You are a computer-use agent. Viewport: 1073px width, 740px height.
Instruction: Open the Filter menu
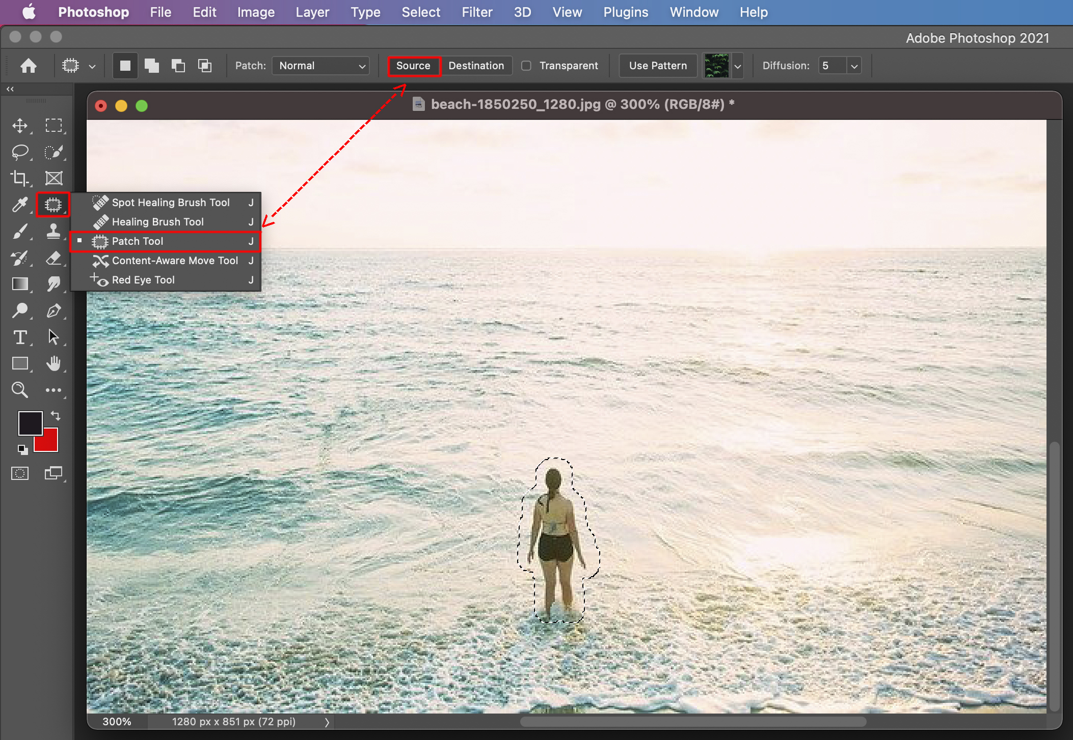[x=476, y=12]
